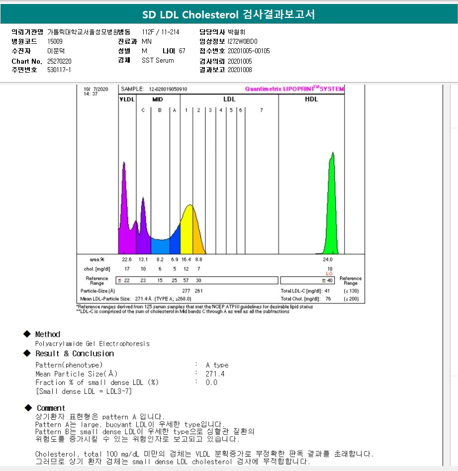Select HDL chol value 18
Image resolution: width=458 pixels, height=471 pixels.
click(x=330, y=269)
